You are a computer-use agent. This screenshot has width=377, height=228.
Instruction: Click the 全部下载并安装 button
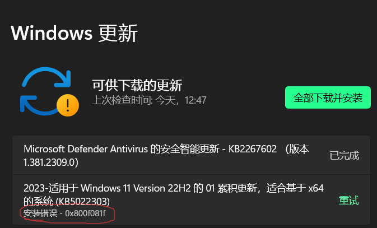click(x=328, y=97)
